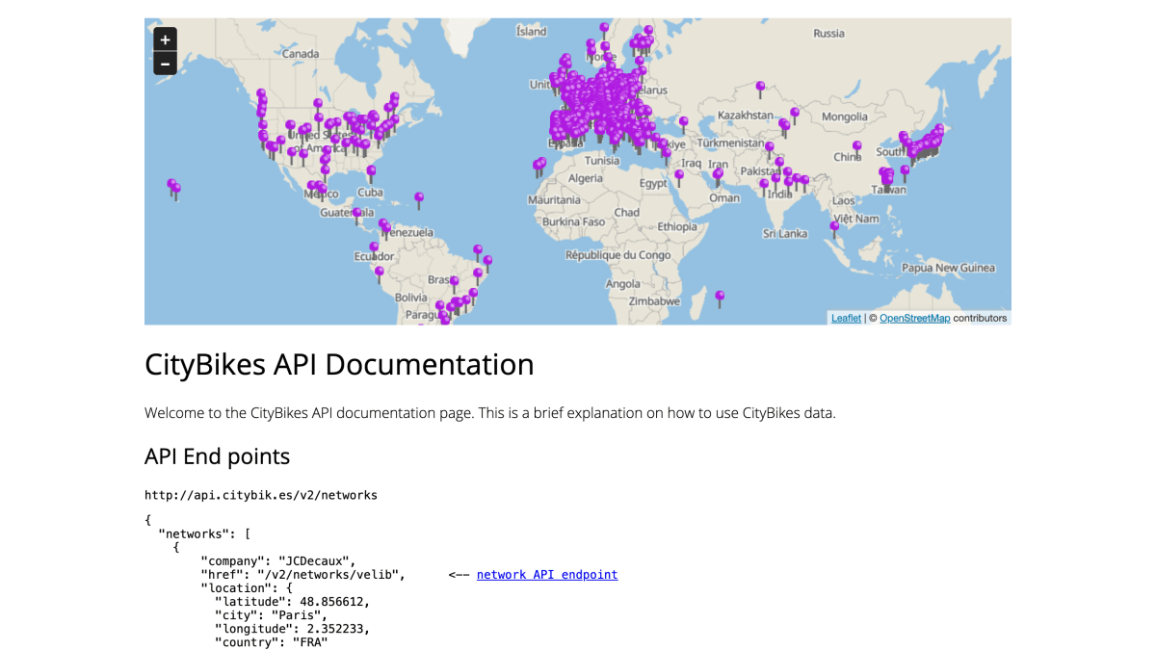Select the lone marker in central China
This screenshot has width=1156, height=650.
(x=856, y=150)
